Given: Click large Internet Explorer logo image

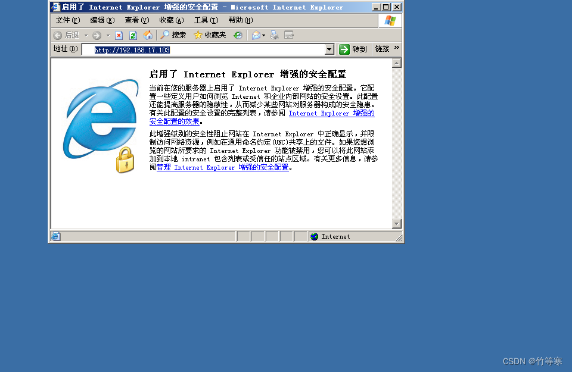Looking at the screenshot, I should click(101, 126).
